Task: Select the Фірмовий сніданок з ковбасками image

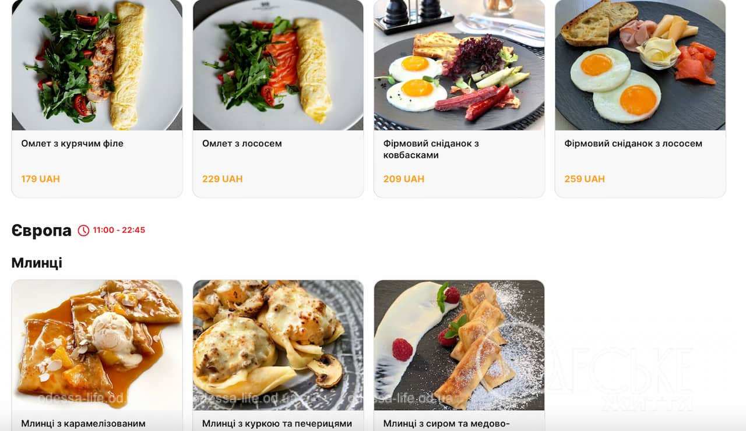Action: point(459,65)
